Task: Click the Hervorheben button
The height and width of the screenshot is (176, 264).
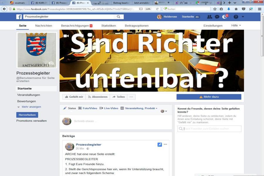Action: (x=27, y=115)
